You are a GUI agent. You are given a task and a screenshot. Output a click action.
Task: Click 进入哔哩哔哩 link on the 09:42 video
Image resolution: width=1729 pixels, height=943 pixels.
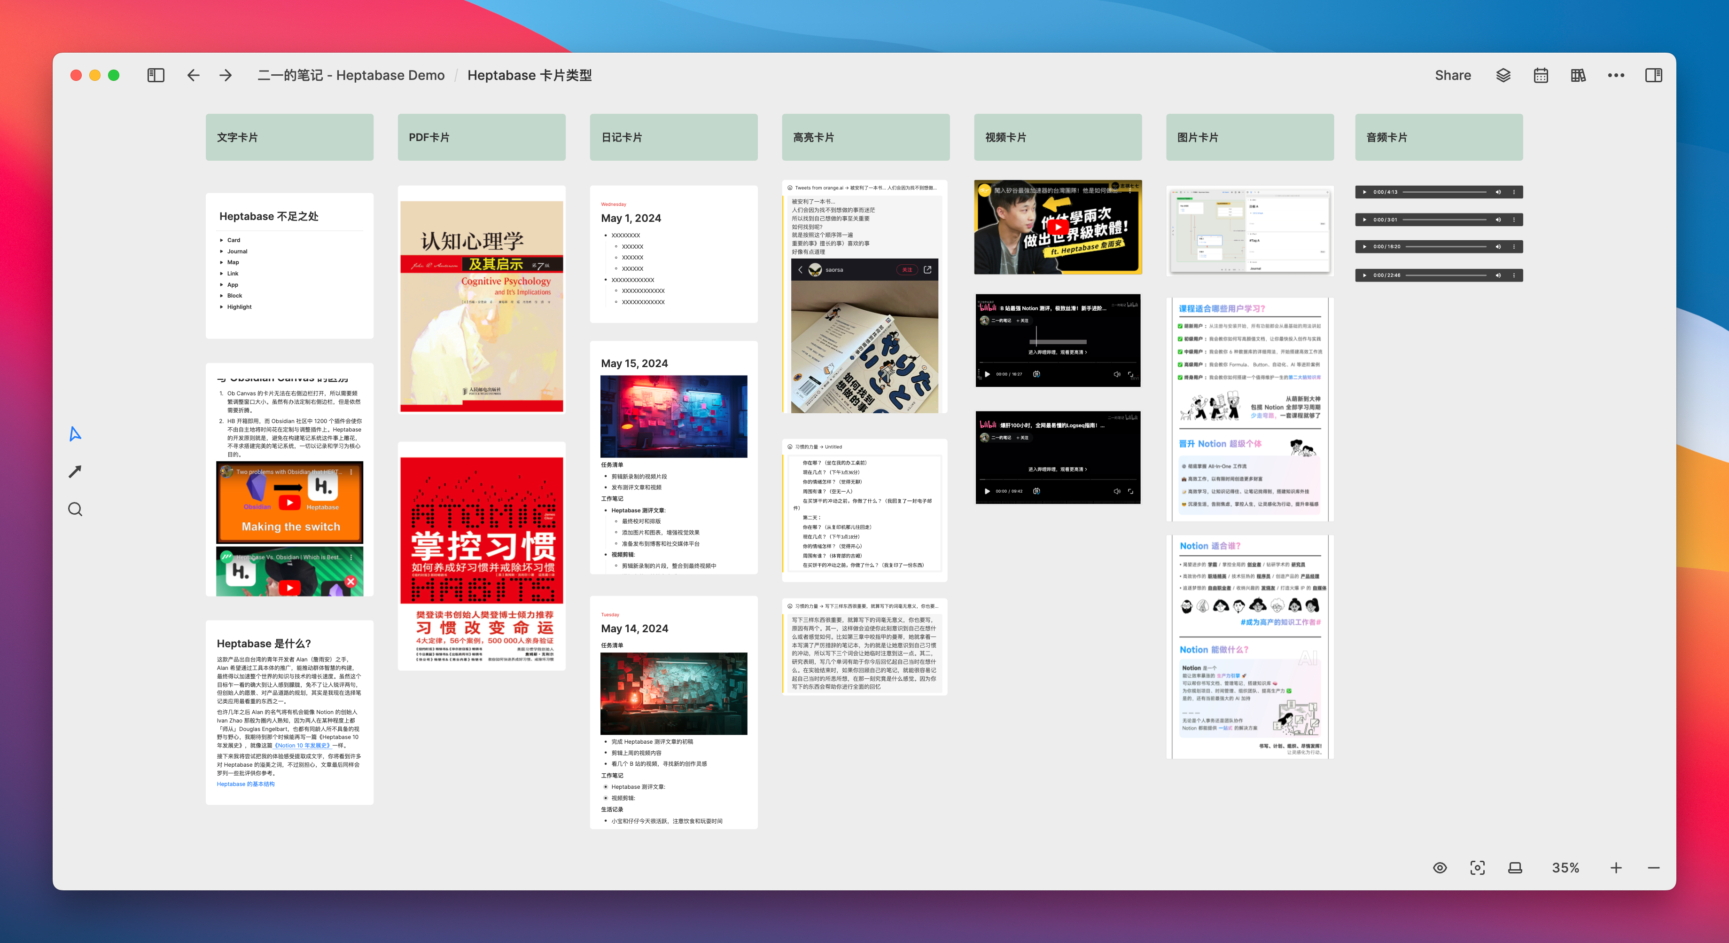point(1058,470)
